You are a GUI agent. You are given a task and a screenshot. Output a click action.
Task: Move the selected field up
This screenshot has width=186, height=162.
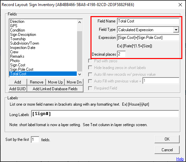pyautogui.click(x=55, y=82)
